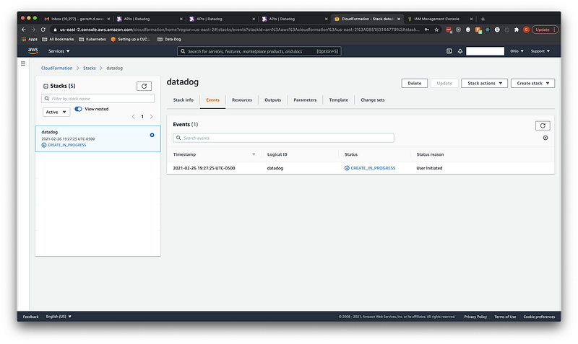Open a new browser tab
578x344 pixels.
point(483,19)
